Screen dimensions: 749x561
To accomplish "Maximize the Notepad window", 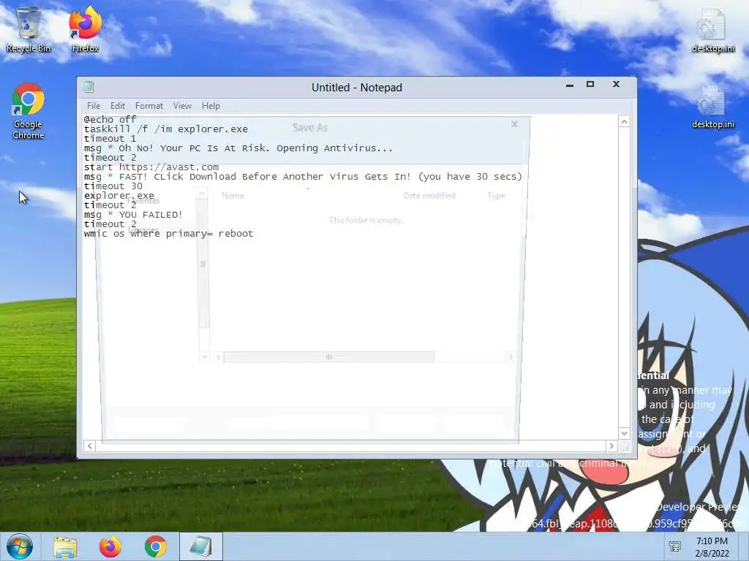I will pos(590,85).
